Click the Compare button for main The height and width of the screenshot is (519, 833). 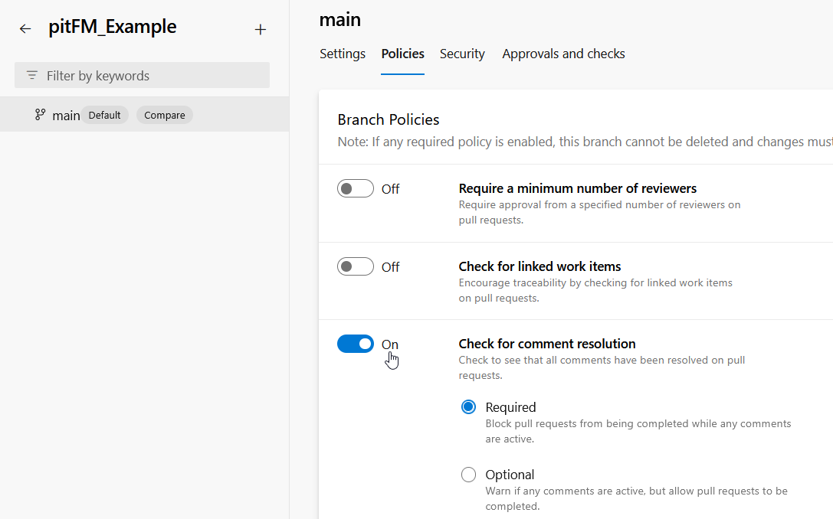point(164,115)
